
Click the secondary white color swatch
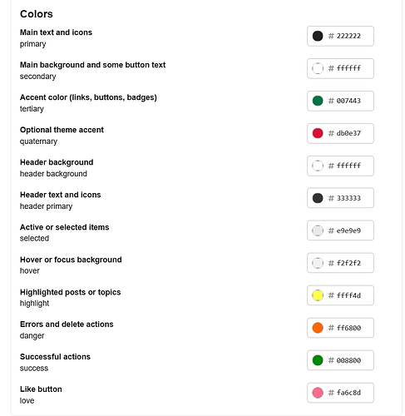pos(318,68)
